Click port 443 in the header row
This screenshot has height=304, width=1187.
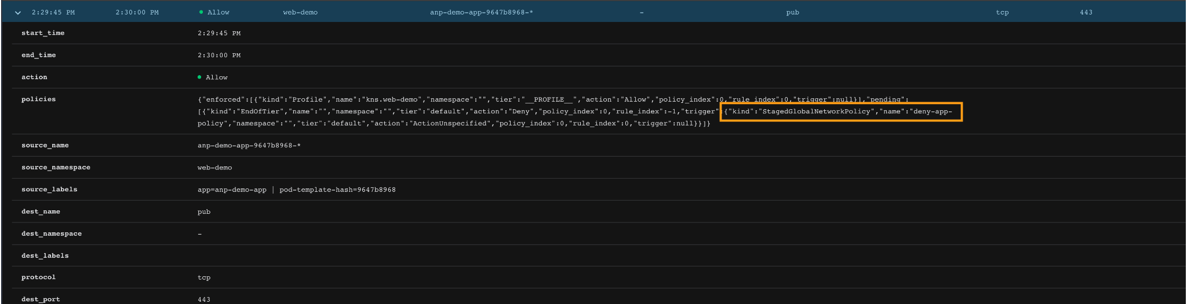tap(1086, 12)
